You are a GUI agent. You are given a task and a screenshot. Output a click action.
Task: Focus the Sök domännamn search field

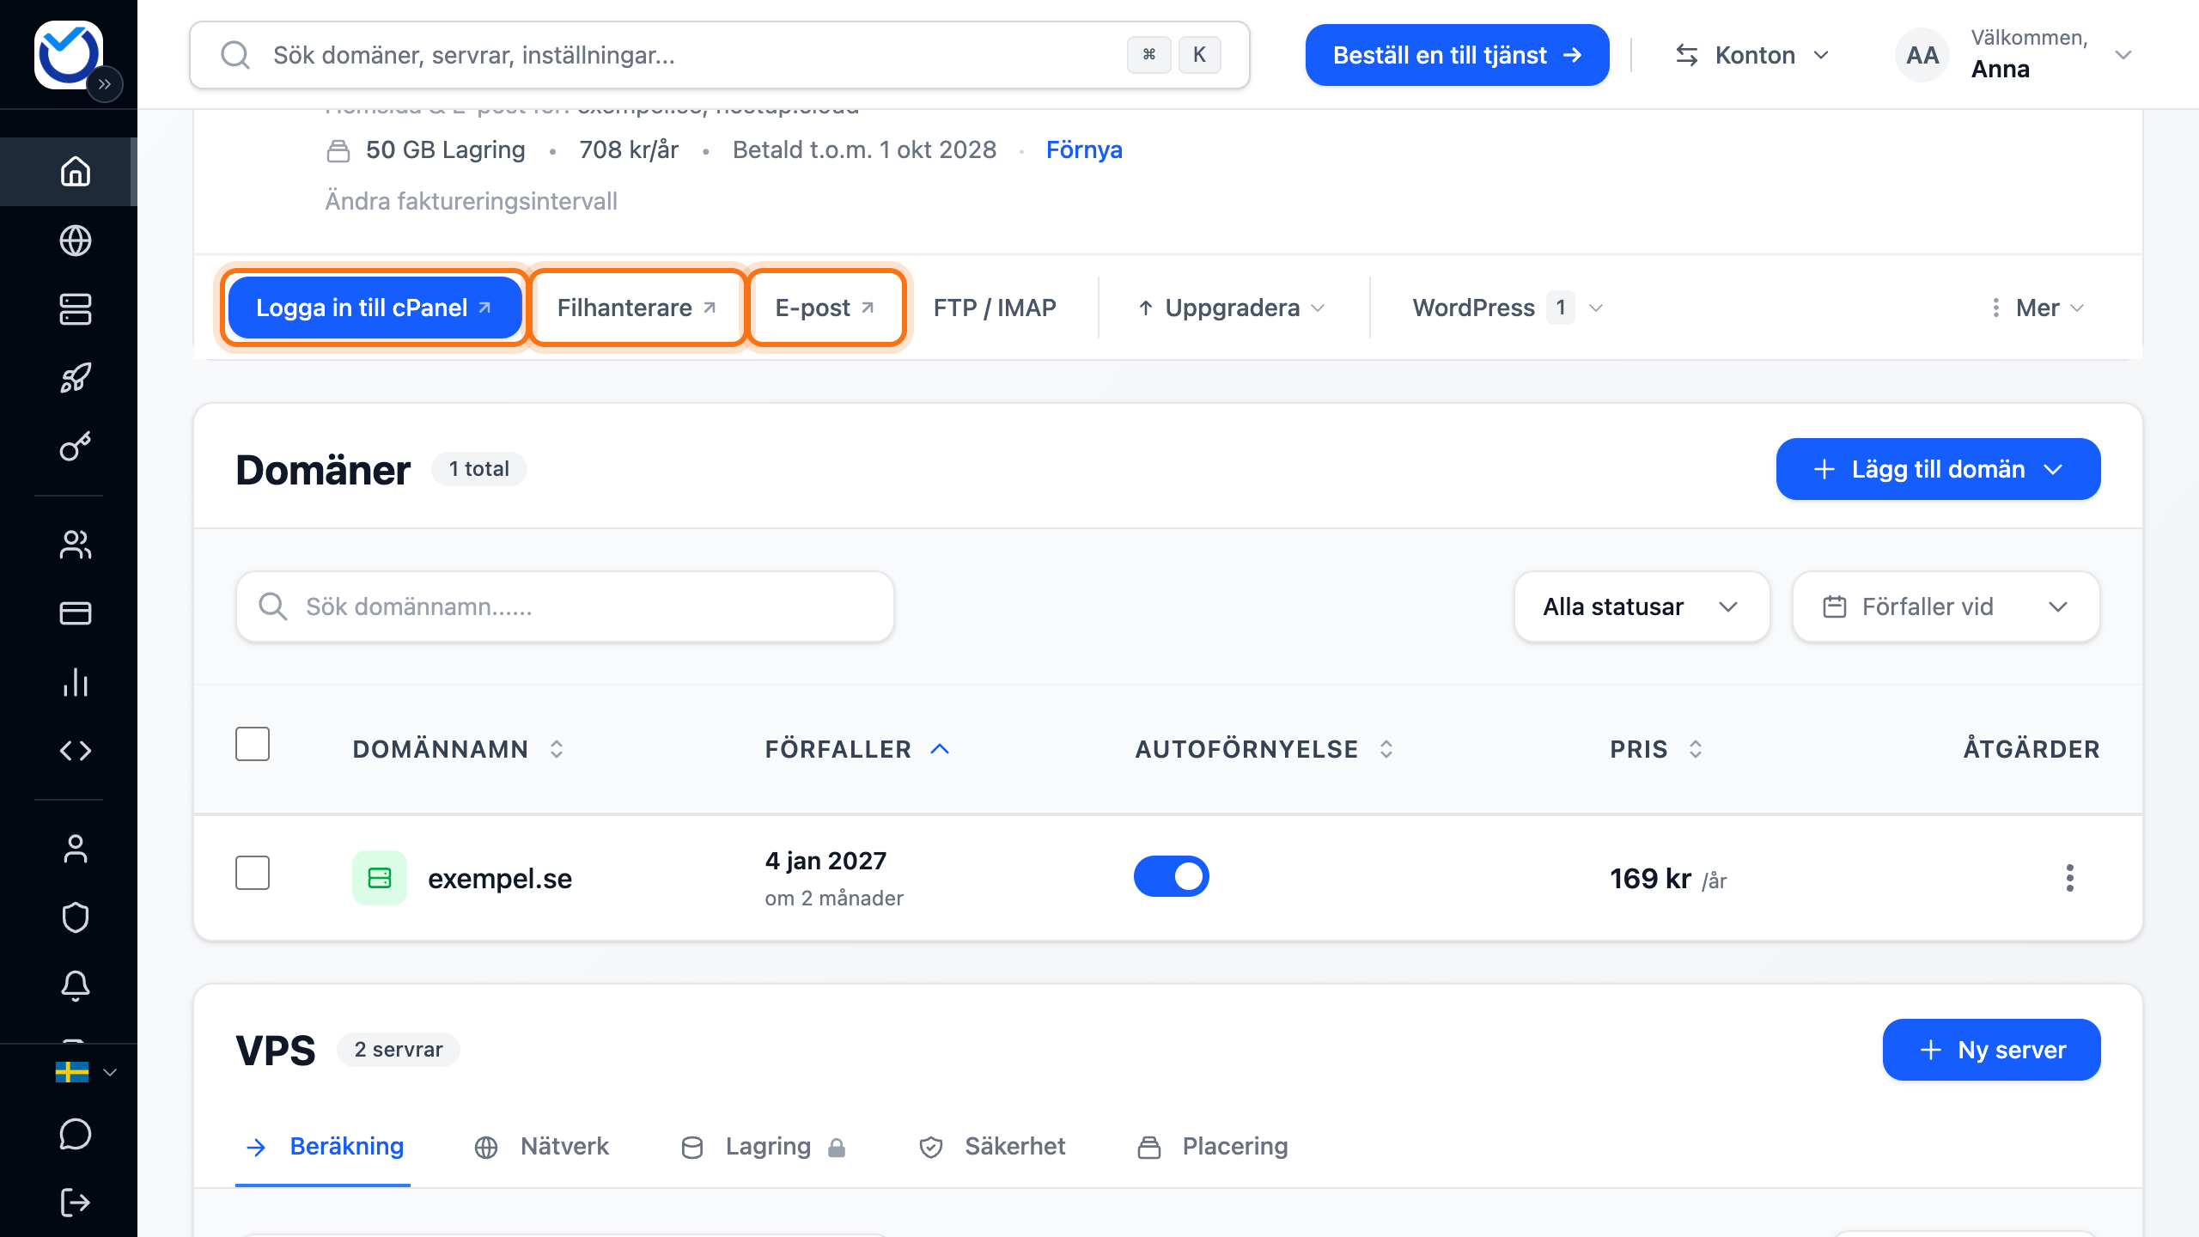pyautogui.click(x=565, y=606)
